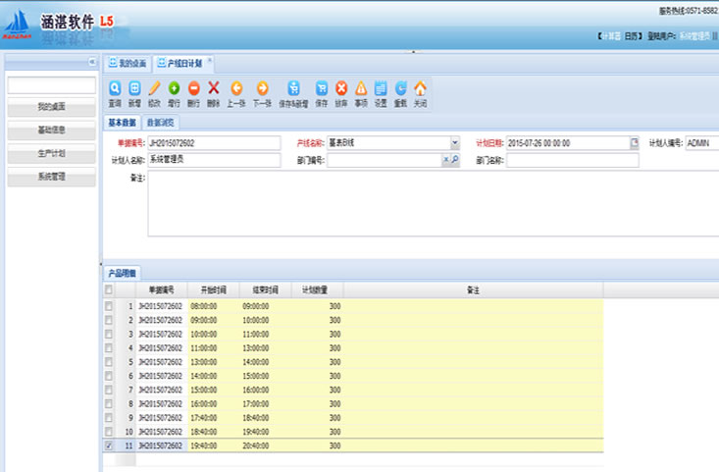Add a row with the 增行 icon
The width and height of the screenshot is (719, 472).
coord(174,89)
